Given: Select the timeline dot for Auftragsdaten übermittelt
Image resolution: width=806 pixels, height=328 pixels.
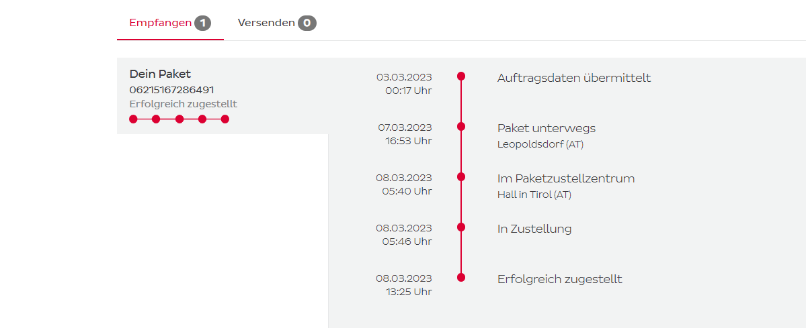Looking at the screenshot, I should [461, 76].
